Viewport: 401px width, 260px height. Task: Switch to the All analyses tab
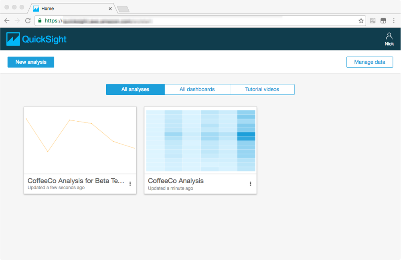(x=135, y=89)
